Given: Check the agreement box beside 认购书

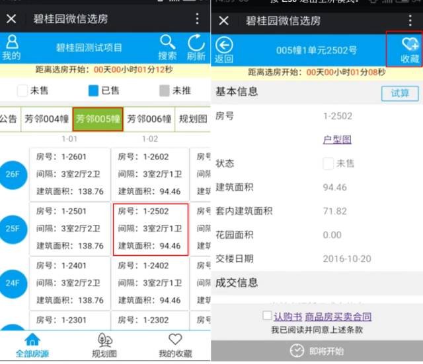Looking at the screenshot, I should click(267, 315).
